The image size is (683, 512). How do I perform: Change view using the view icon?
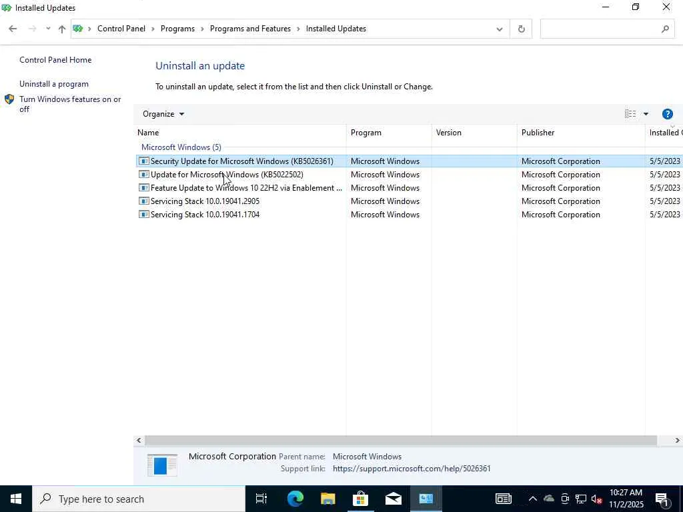pyautogui.click(x=630, y=114)
